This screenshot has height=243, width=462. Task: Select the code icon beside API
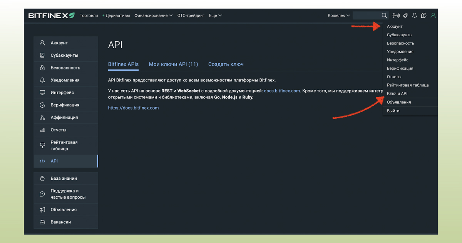(x=42, y=161)
